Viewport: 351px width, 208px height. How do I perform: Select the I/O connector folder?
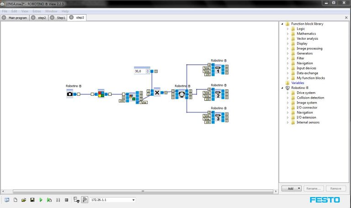(307, 108)
